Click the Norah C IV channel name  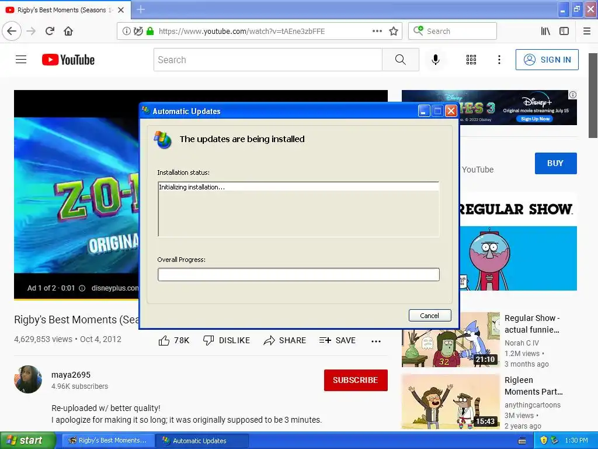(521, 343)
